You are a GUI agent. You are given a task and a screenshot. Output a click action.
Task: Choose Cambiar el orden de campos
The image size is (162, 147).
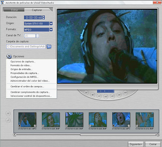pyautogui.click(x=27, y=86)
